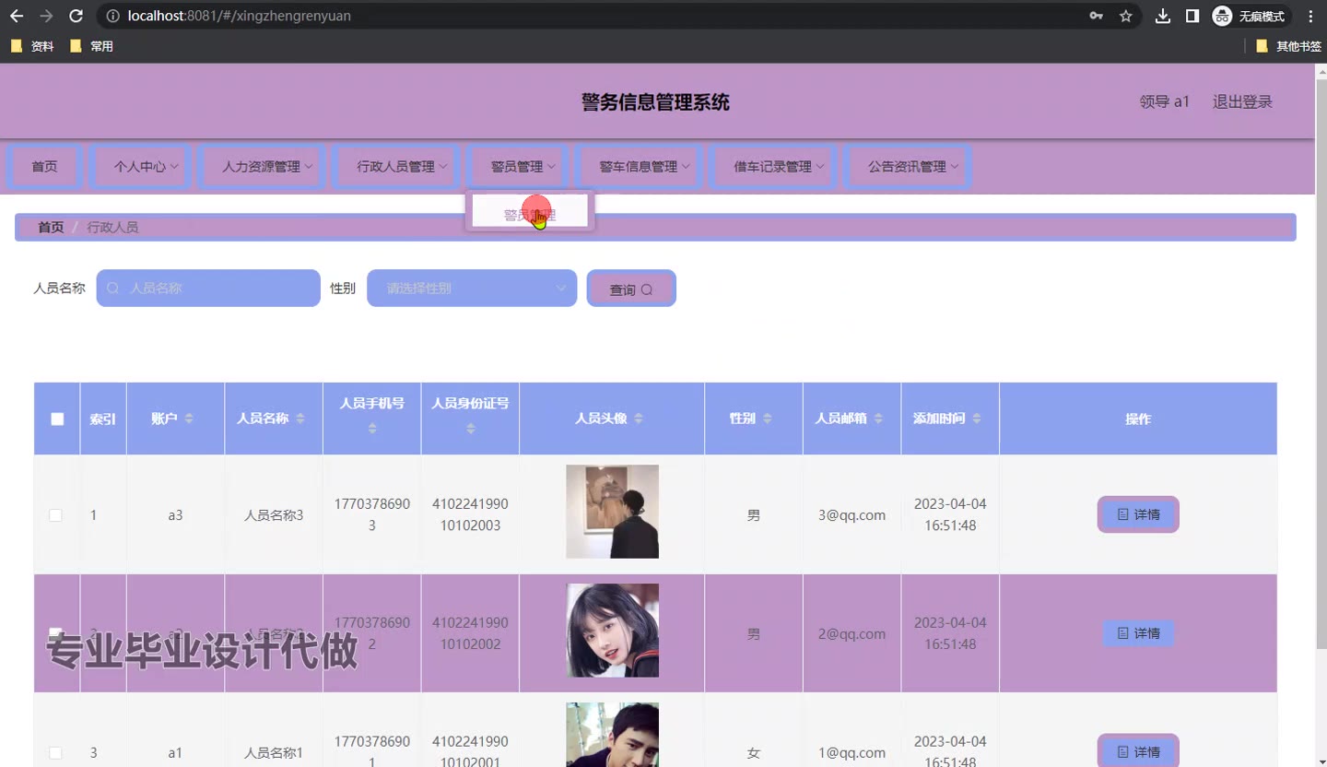Sort table by 添加时间 column sort icon
Viewport: 1327px width, 767px height.
[976, 419]
